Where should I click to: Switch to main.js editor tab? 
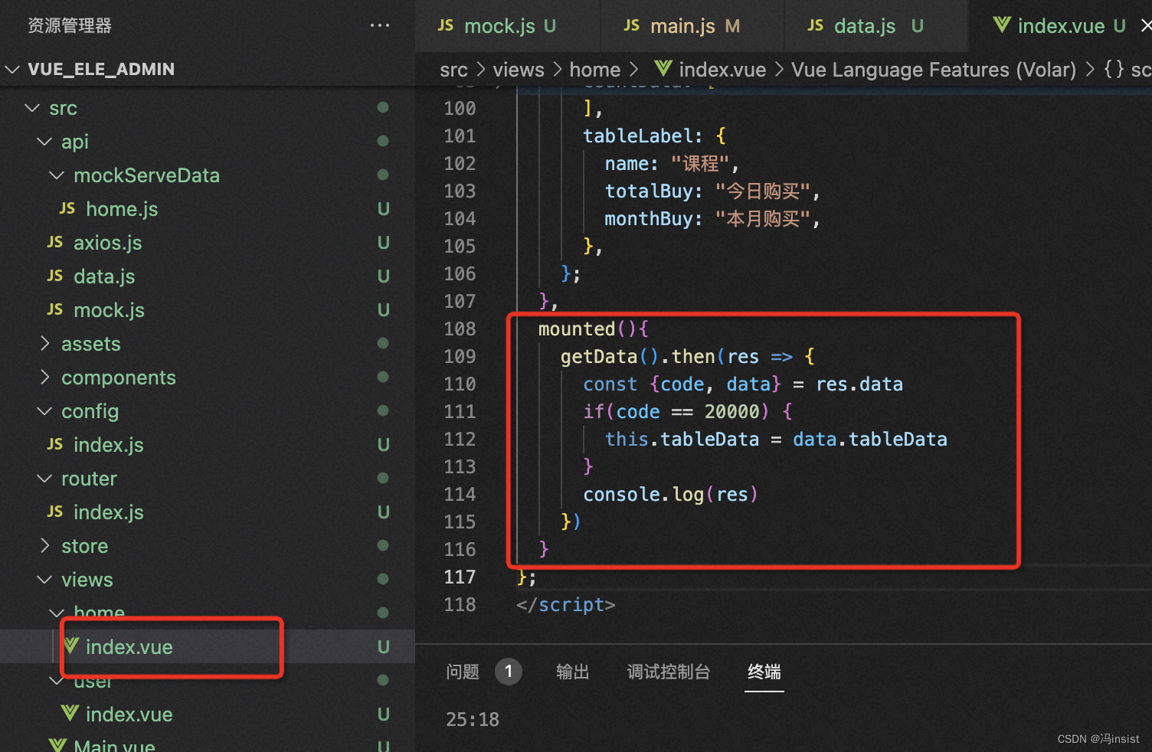click(x=692, y=26)
